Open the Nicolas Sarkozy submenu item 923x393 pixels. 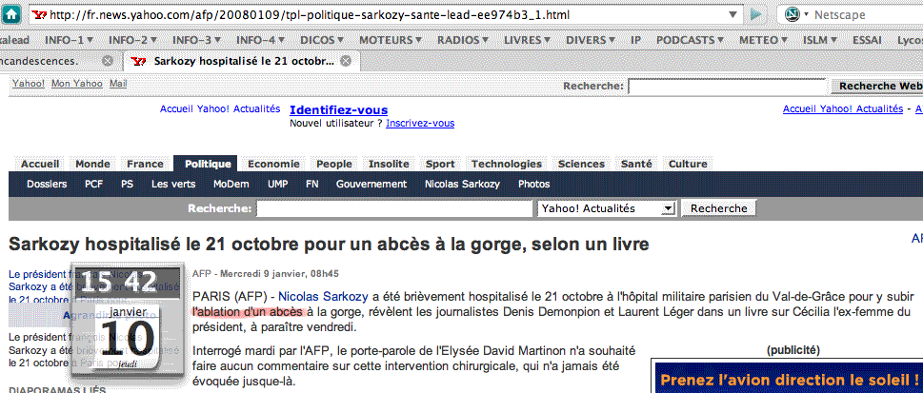click(463, 185)
